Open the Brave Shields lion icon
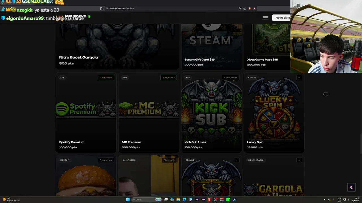This screenshot has width=362, height=203. [x=249, y=8]
